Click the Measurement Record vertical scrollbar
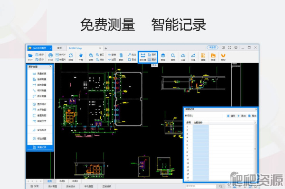 255,151
